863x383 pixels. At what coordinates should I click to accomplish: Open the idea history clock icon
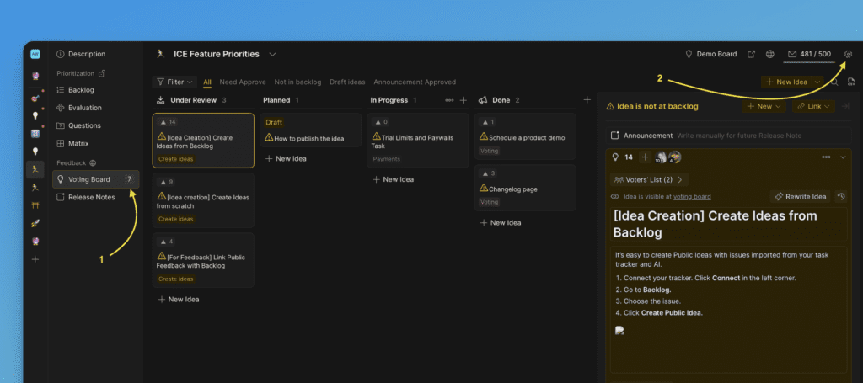pos(841,196)
